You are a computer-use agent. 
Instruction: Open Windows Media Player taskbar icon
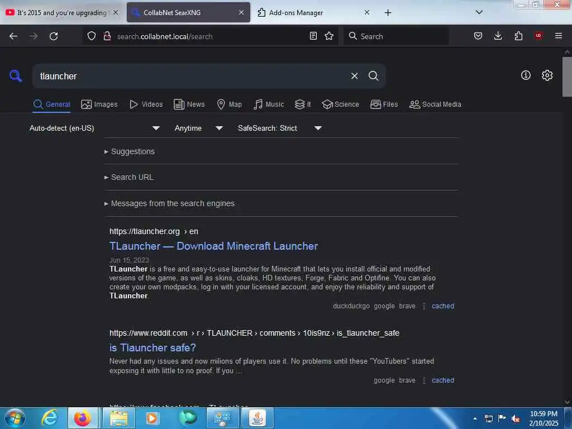(x=152, y=418)
